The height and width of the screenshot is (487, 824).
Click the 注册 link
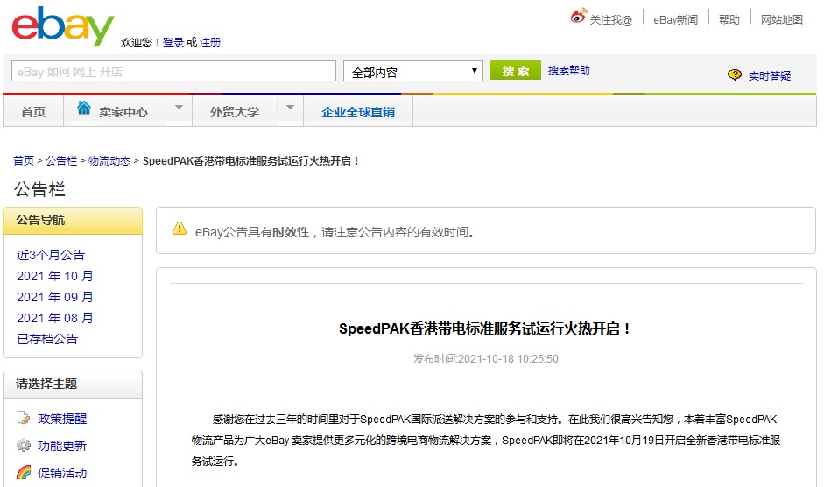[210, 43]
